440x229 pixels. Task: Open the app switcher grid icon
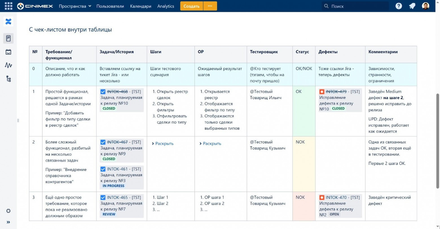8,6
